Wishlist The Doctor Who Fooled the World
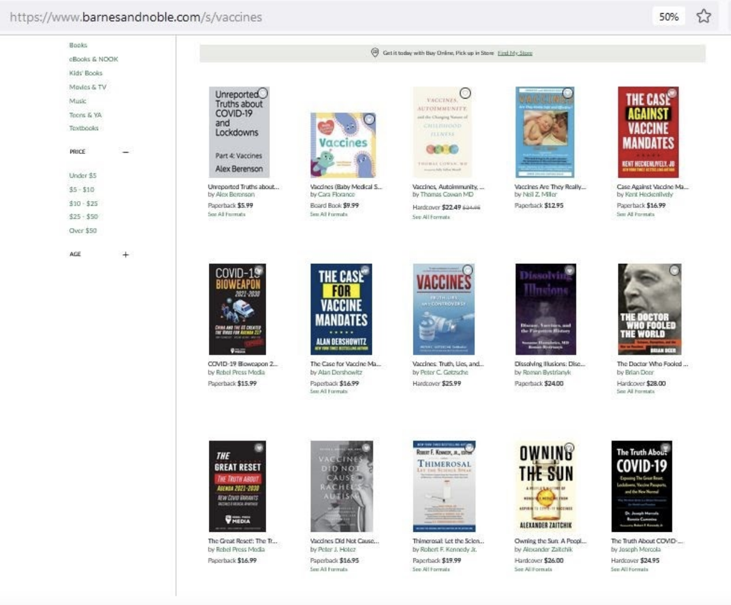Viewport: 731px width, 605px height. [x=674, y=270]
